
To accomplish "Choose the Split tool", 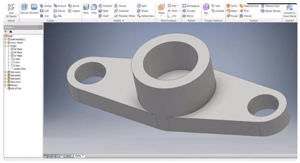I will click(142, 6).
